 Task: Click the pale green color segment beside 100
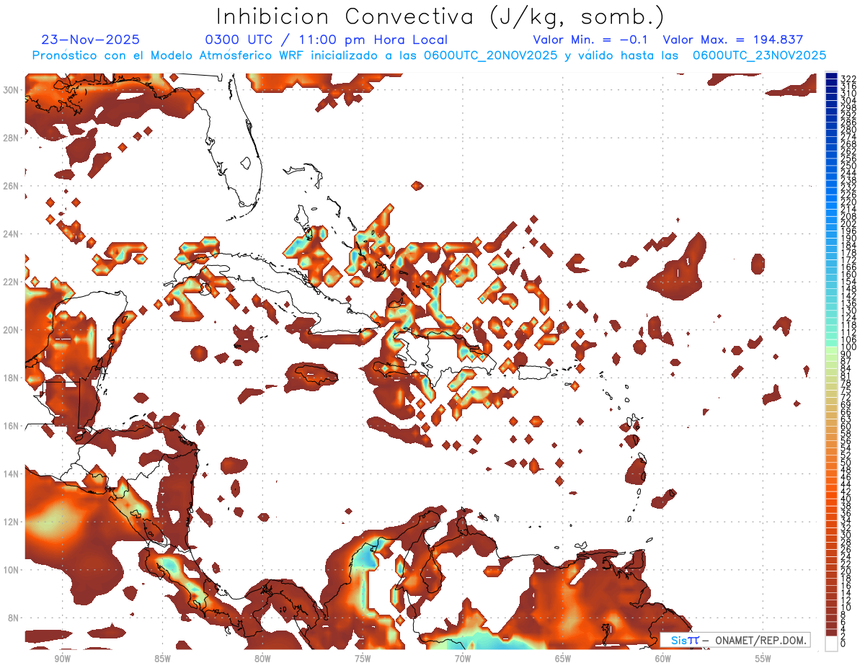pyautogui.click(x=832, y=349)
